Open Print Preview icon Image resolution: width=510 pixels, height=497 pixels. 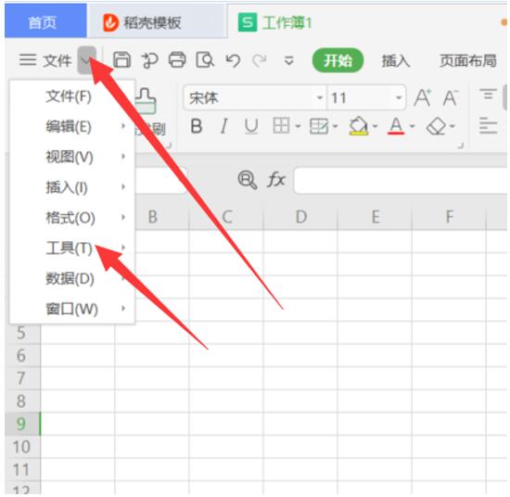[x=205, y=60]
